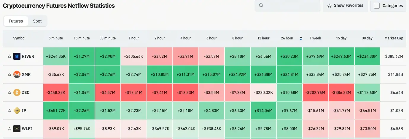Sort by the 30 minute column
The height and width of the screenshot is (139, 409).
click(x=108, y=38)
